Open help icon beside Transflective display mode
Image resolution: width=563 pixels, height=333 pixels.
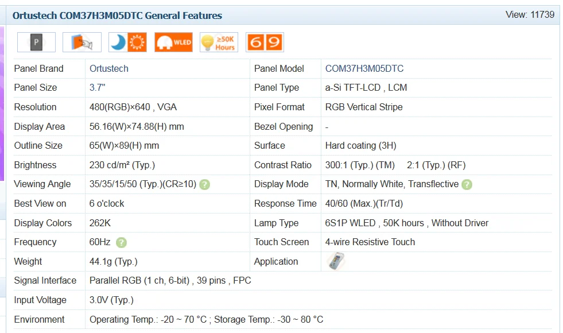[x=467, y=185]
